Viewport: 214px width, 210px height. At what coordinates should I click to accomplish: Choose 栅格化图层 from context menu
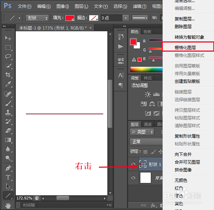pyautogui.click(x=185, y=48)
